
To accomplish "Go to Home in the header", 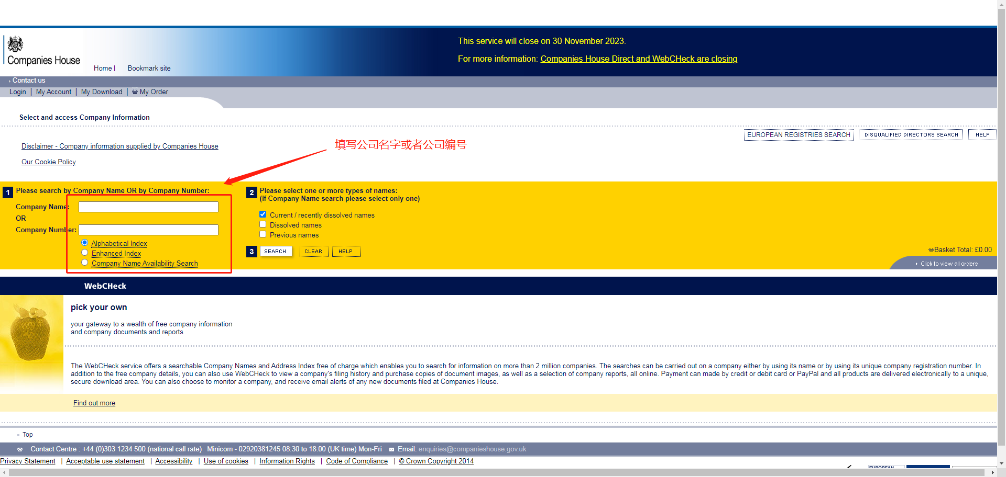I will tap(103, 69).
